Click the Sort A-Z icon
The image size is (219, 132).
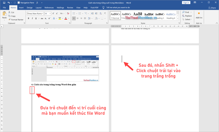coord(101,14)
